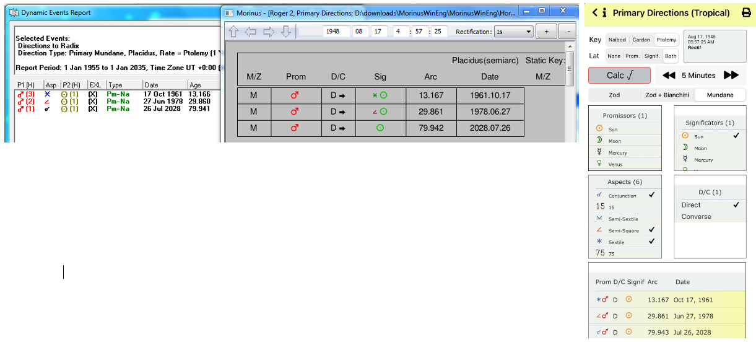Viewport: 756px width, 342px height.
Task: Switch to the Zod + Bianchini tab
Action: tap(667, 95)
